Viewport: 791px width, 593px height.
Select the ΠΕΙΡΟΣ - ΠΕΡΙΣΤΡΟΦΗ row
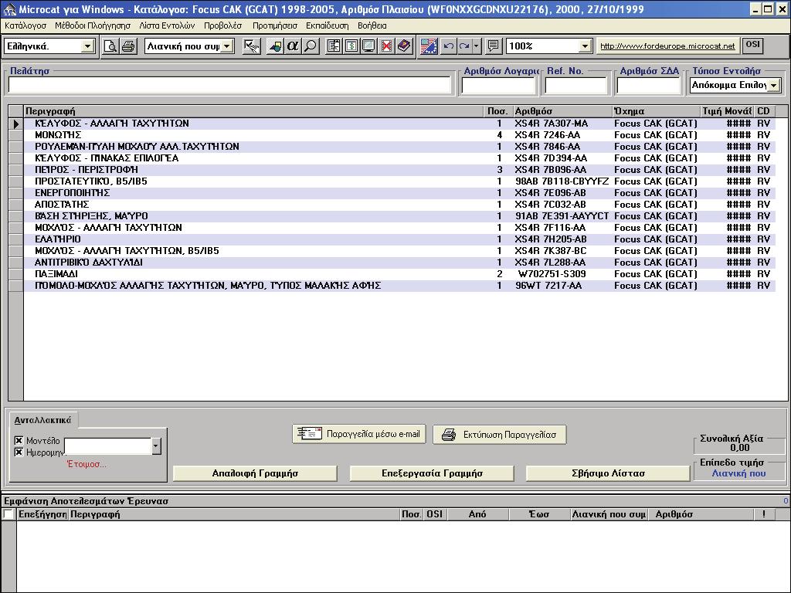tap(399, 170)
